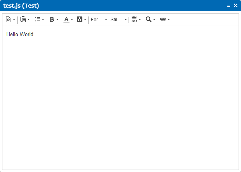Open the text color dropdown arrow
Viewport: 241px width, 172px height.
tap(72, 20)
